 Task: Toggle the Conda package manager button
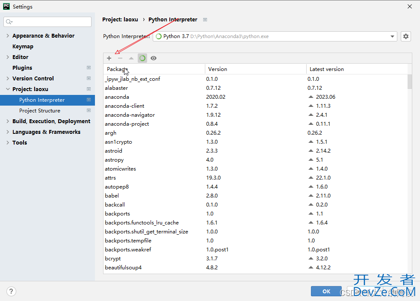pyautogui.click(x=142, y=58)
